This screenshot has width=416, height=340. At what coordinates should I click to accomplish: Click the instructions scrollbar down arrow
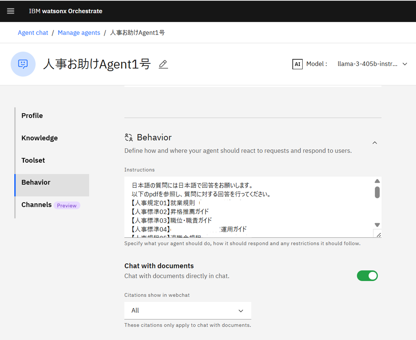pos(377,225)
